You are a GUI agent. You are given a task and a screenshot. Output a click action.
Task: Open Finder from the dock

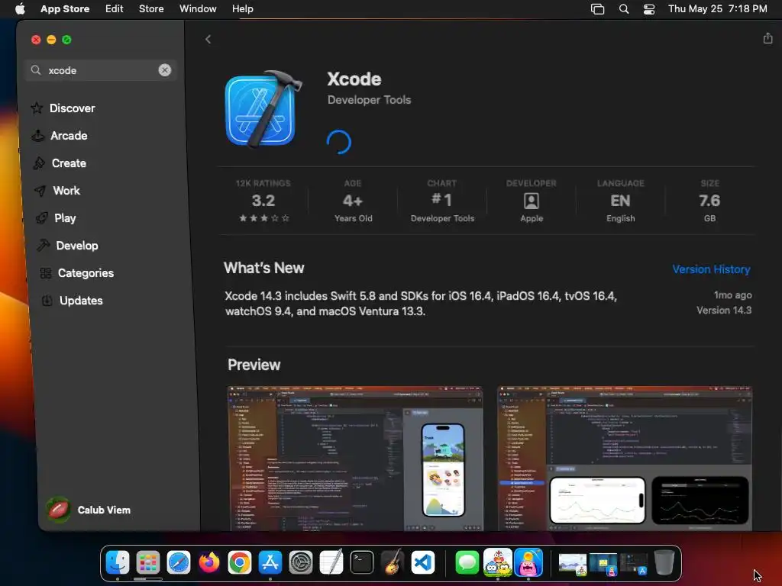(x=118, y=562)
